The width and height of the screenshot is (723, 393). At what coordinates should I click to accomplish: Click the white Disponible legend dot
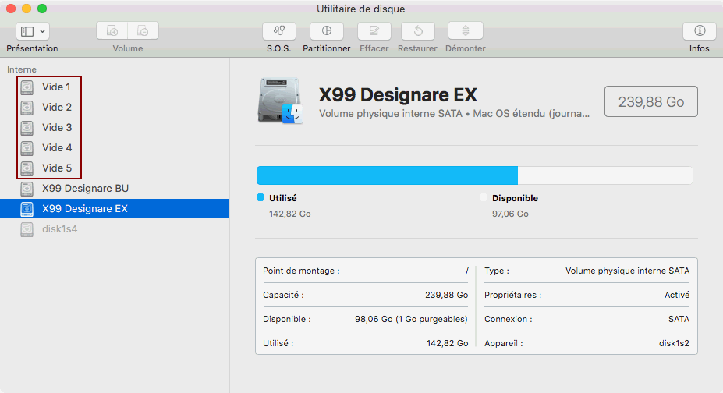point(484,197)
